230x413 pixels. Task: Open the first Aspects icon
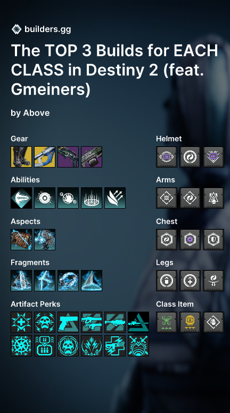pos(21,240)
